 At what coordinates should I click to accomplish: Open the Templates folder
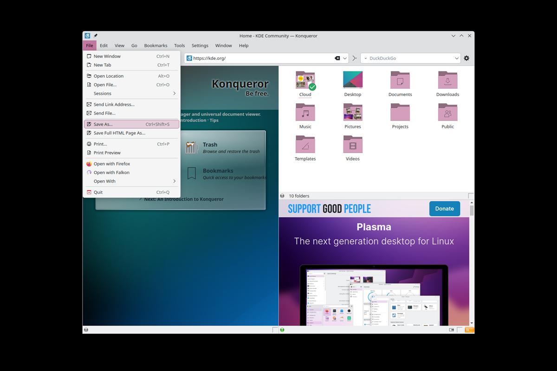point(305,148)
